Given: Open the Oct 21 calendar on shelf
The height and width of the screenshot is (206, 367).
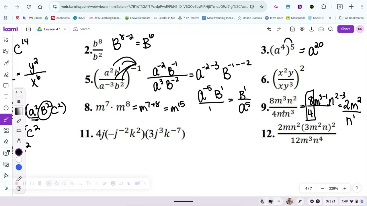Looking at the screenshot, I should coord(330,201).
